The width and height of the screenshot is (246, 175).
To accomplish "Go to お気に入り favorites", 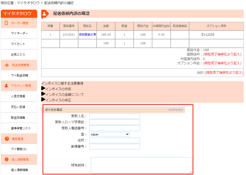I will 18,55.
